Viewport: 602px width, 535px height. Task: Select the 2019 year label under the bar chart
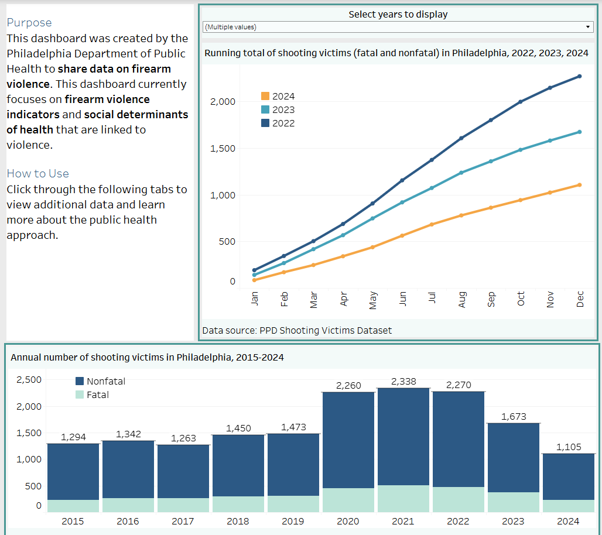click(293, 521)
